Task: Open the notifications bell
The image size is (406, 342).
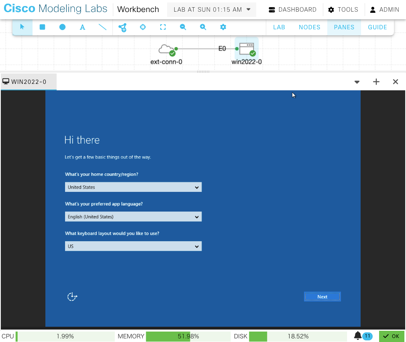Action: (x=357, y=336)
